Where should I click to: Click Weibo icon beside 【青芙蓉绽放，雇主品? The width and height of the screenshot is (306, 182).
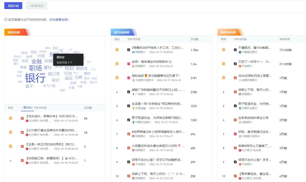tap(235, 176)
